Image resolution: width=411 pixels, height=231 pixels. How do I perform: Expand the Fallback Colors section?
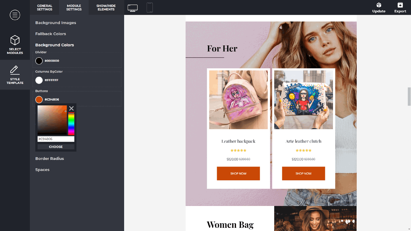point(50,34)
